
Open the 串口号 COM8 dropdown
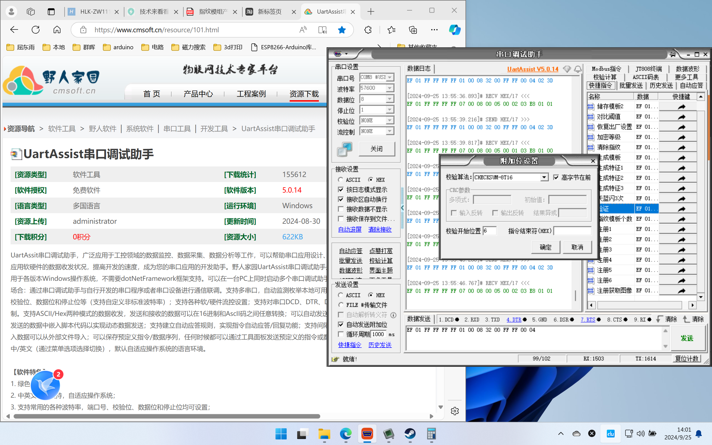(390, 77)
